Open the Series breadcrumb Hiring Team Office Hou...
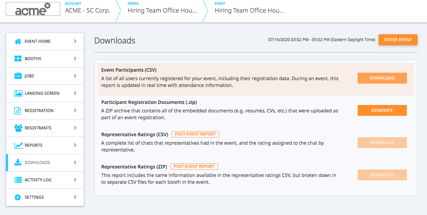 pos(162,11)
